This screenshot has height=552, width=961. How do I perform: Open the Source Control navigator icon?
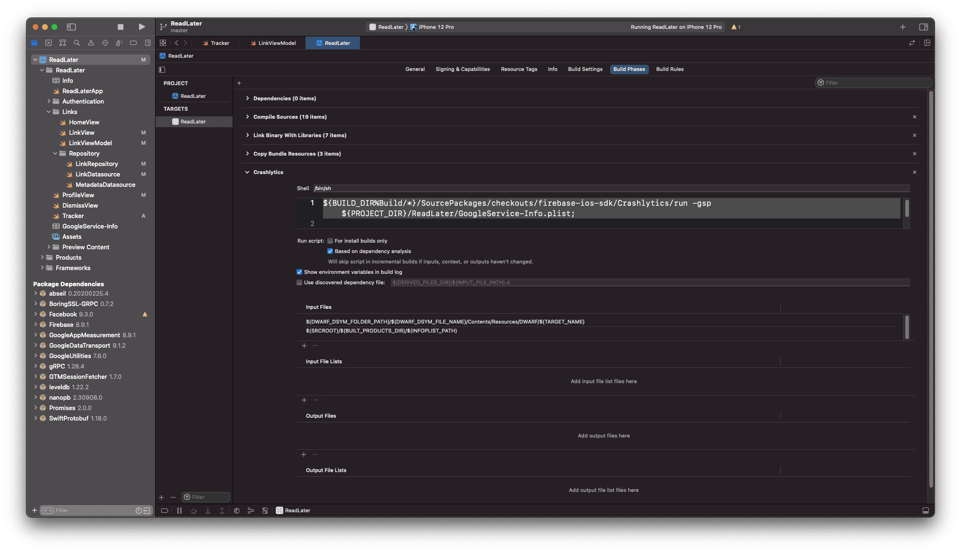48,43
